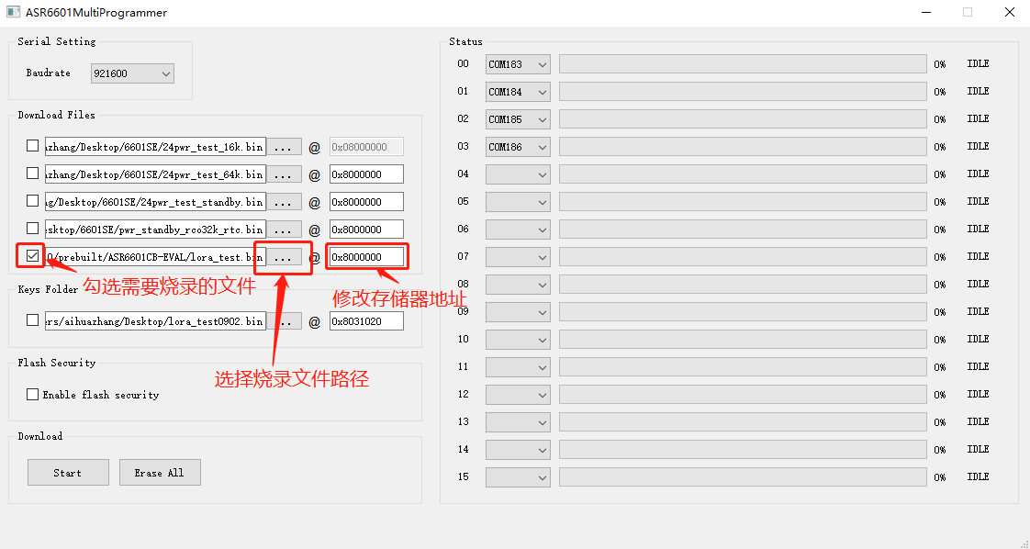Image resolution: width=1030 pixels, height=549 pixels.
Task: Click the IDLE status text for slot 00
Action: click(978, 63)
